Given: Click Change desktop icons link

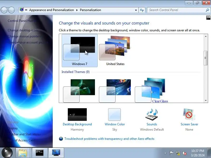Looking at the screenshot, I should click(23, 30).
